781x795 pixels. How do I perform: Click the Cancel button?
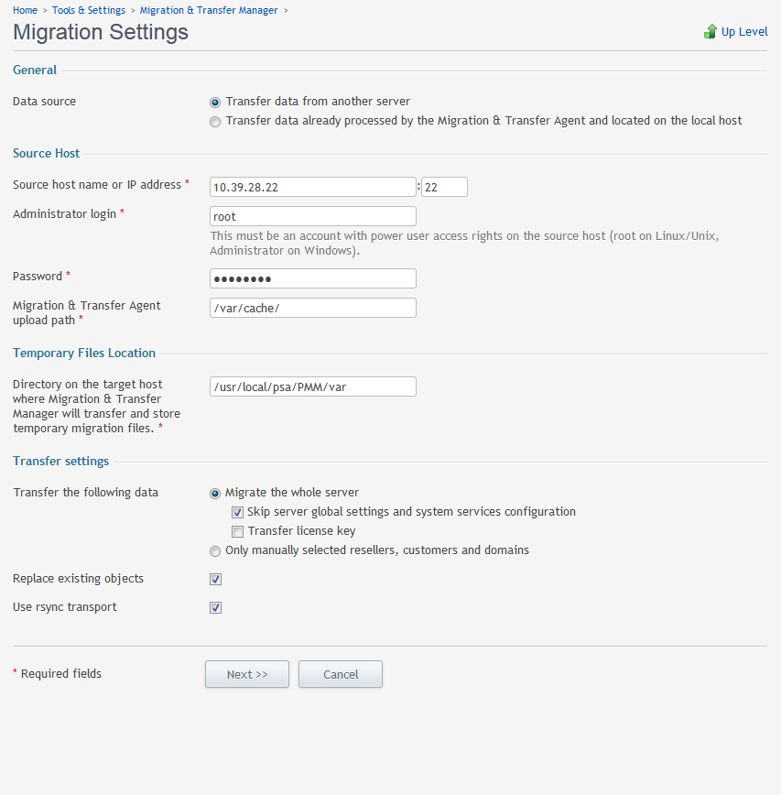341,674
